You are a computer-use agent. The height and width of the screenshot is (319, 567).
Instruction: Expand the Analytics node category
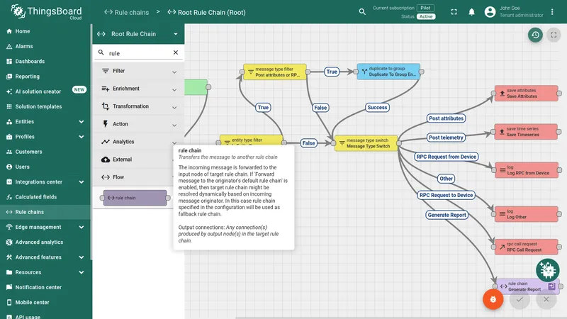tap(138, 142)
